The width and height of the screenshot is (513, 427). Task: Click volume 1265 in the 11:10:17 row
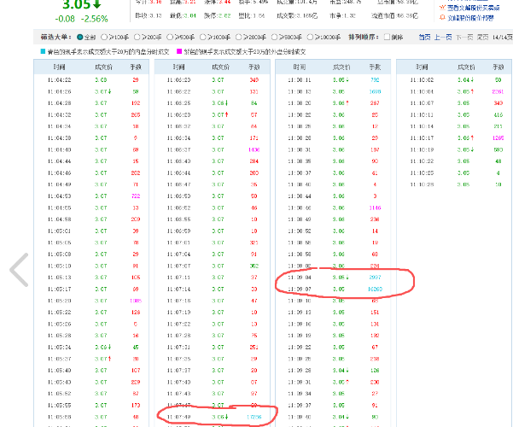[498, 137]
